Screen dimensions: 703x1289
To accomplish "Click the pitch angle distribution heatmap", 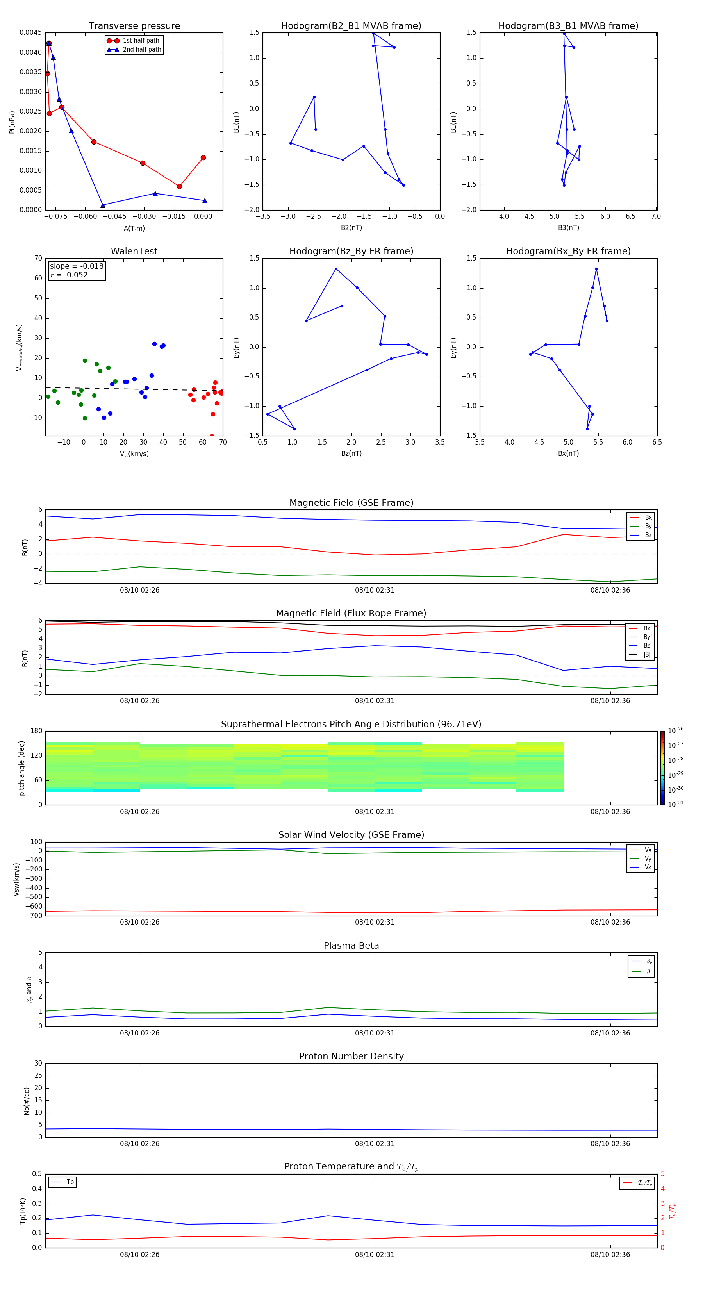I will pos(304,767).
